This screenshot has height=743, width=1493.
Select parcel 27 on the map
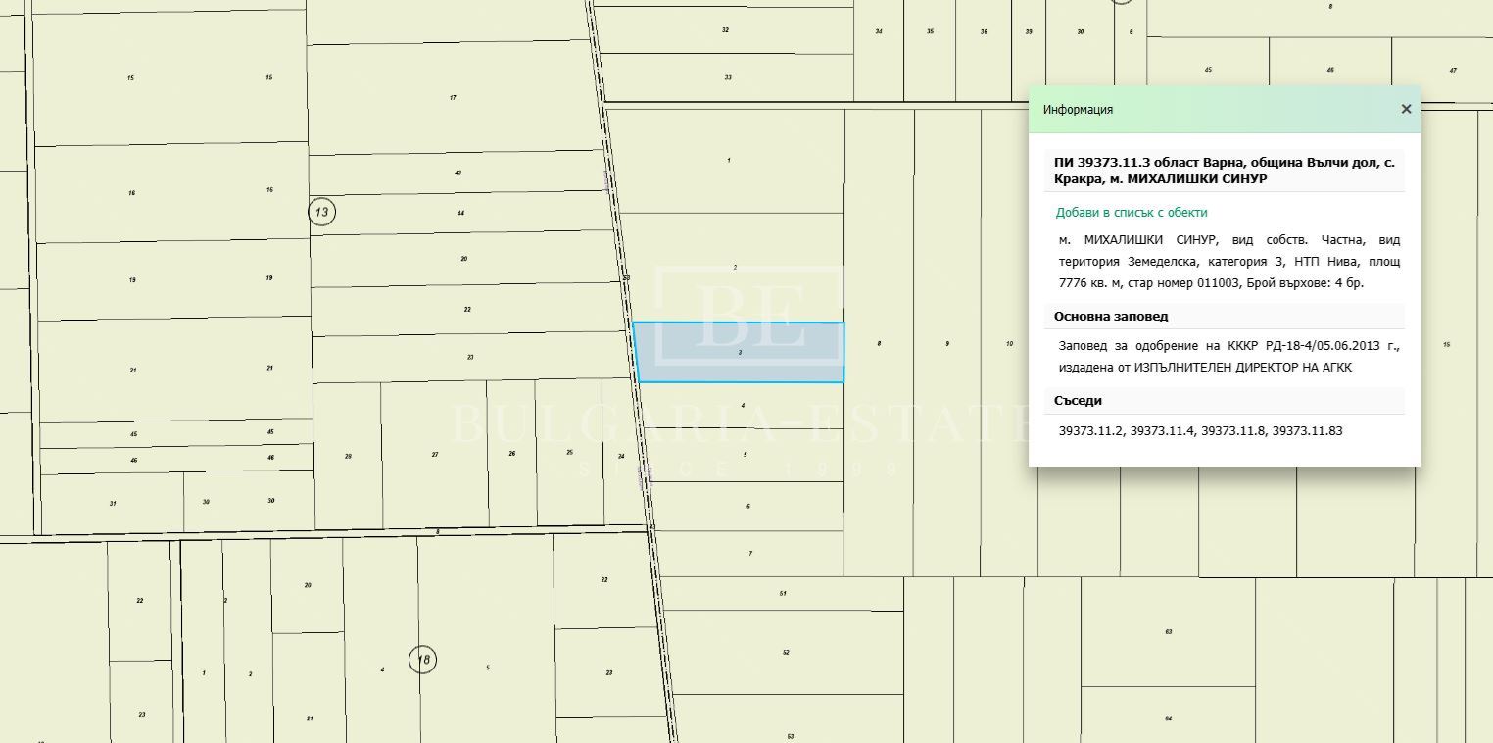click(x=435, y=455)
